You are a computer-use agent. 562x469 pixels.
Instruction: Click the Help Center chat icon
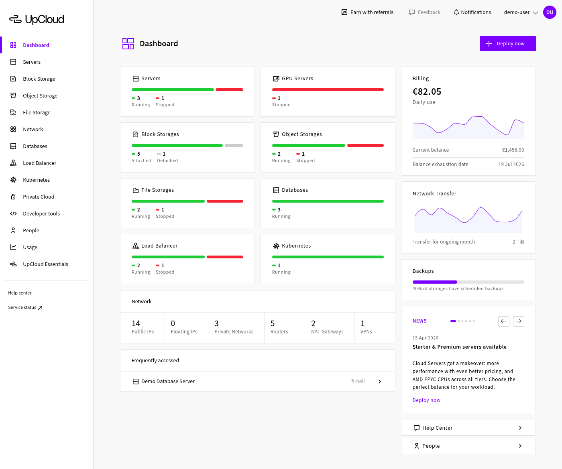[417, 428]
